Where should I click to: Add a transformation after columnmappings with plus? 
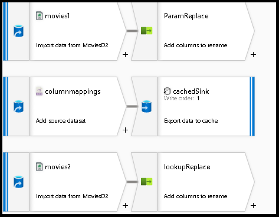(x=125, y=130)
